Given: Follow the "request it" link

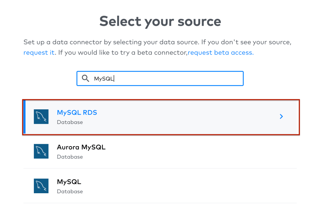Looking at the screenshot, I should [x=39, y=53].
